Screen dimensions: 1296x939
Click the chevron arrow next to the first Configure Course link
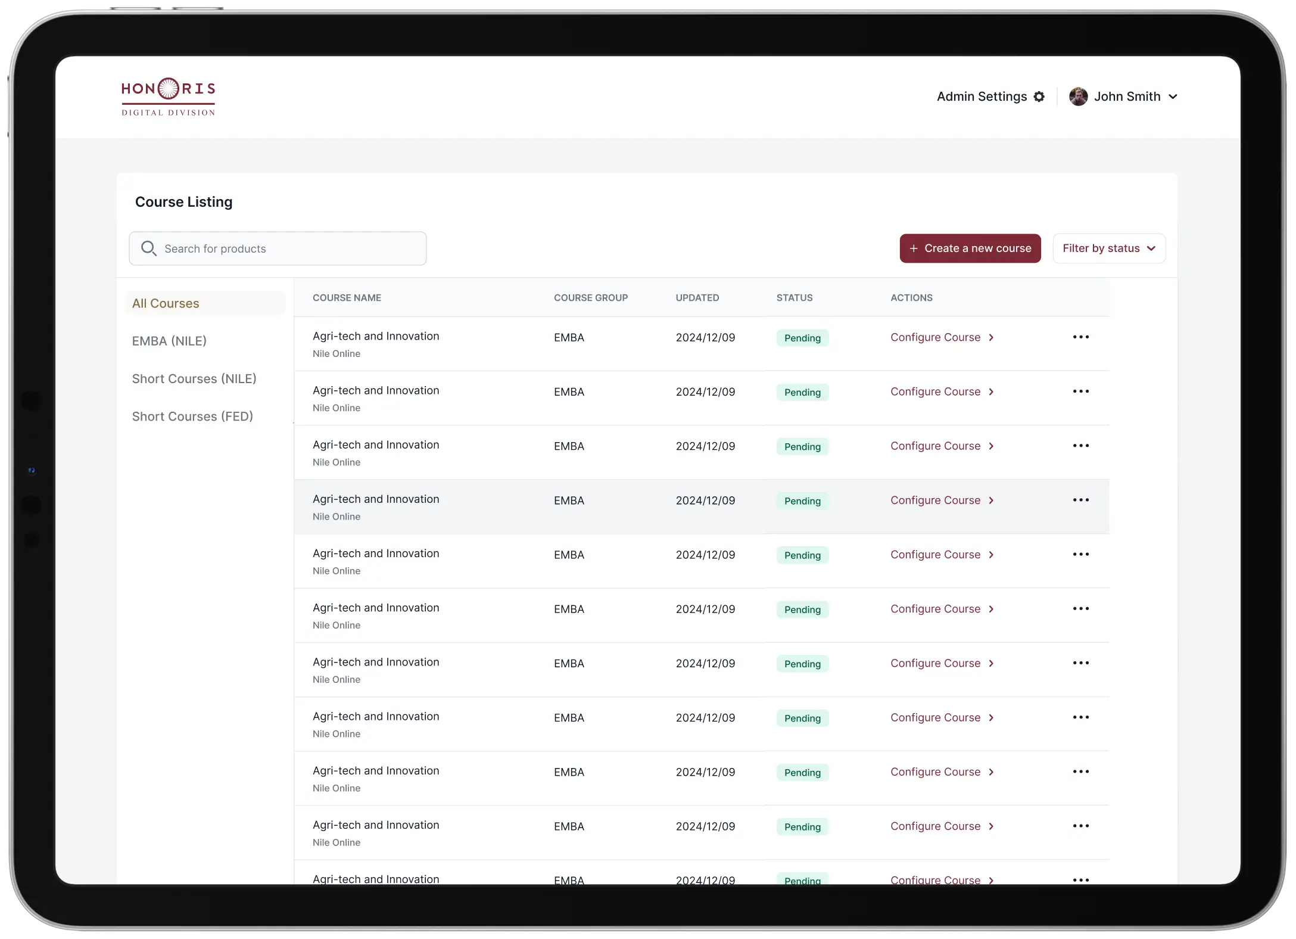click(992, 338)
